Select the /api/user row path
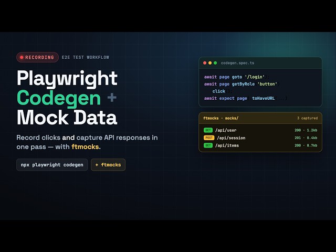The image size is (336, 252). click(226, 130)
